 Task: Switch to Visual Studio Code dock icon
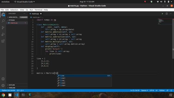(17, 95)
